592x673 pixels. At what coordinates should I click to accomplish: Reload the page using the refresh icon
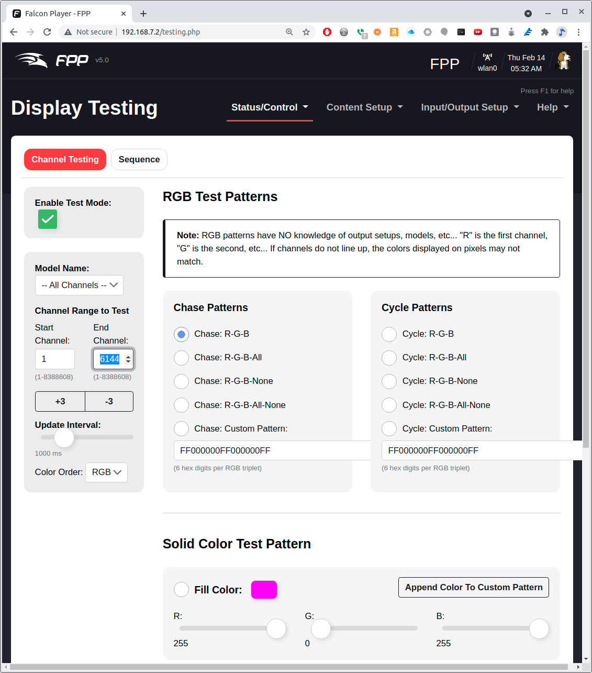47,32
